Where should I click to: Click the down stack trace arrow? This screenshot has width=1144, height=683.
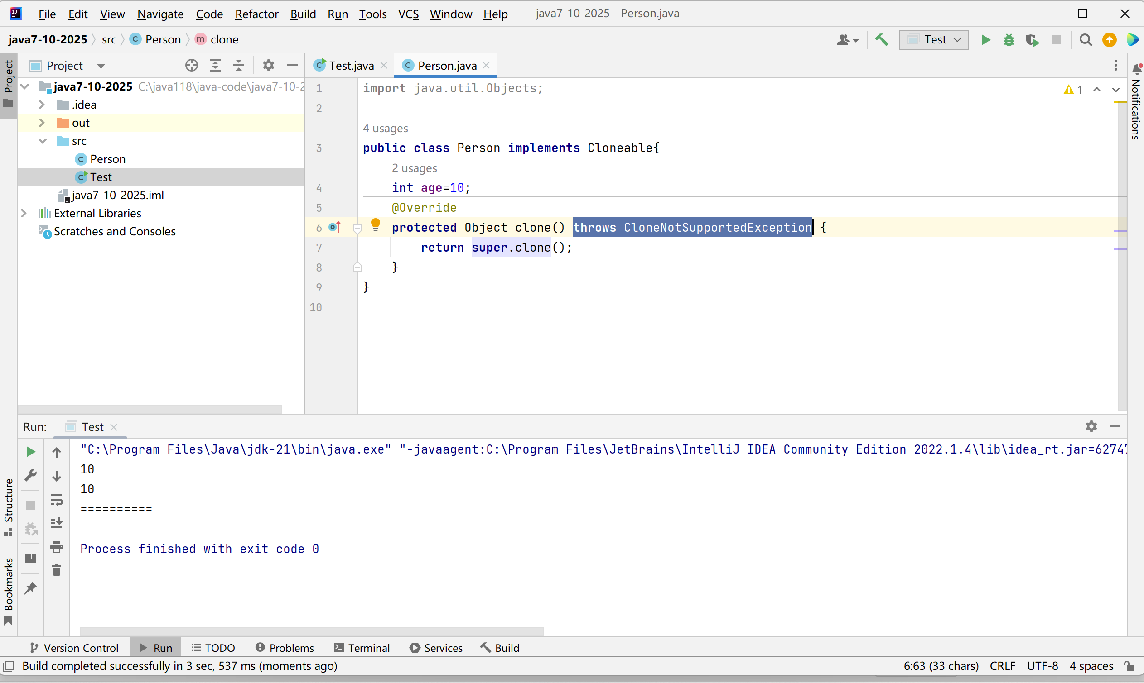click(x=57, y=476)
